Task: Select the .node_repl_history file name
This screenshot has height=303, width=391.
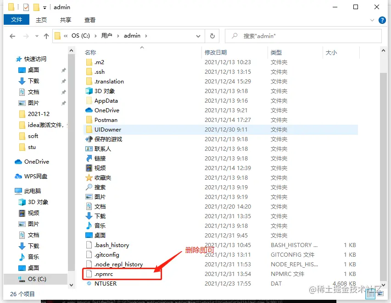Action: click(x=119, y=264)
